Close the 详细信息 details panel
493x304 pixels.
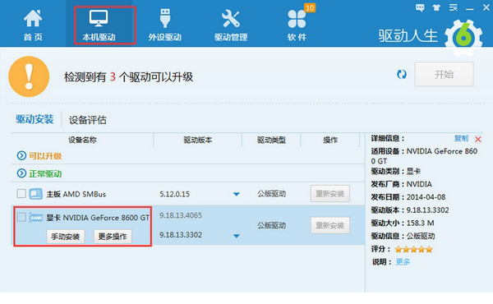coord(478,139)
